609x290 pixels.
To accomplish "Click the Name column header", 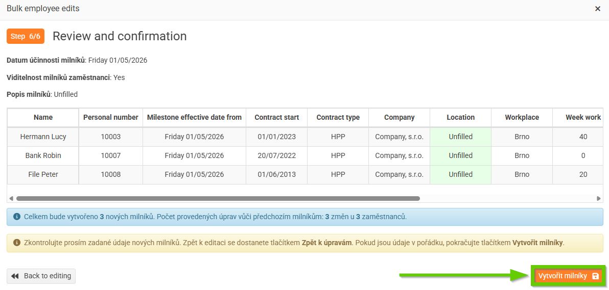I will coord(43,117).
